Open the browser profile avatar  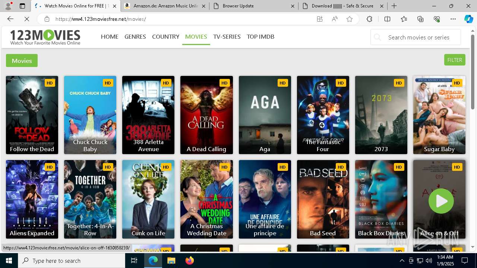[x=8, y=6]
